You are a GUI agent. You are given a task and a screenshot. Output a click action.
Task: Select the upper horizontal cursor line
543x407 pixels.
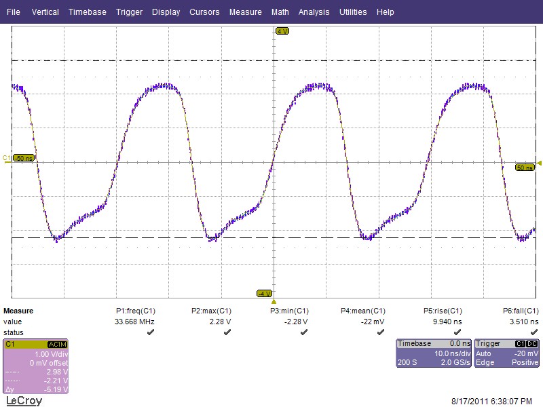click(274, 60)
